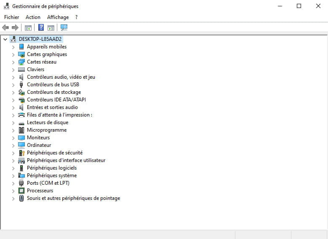This screenshot has height=239, width=328.
Task: Click the speaker icon for Contrôleurs audio, vidéo et jeu
Action: coord(21,77)
